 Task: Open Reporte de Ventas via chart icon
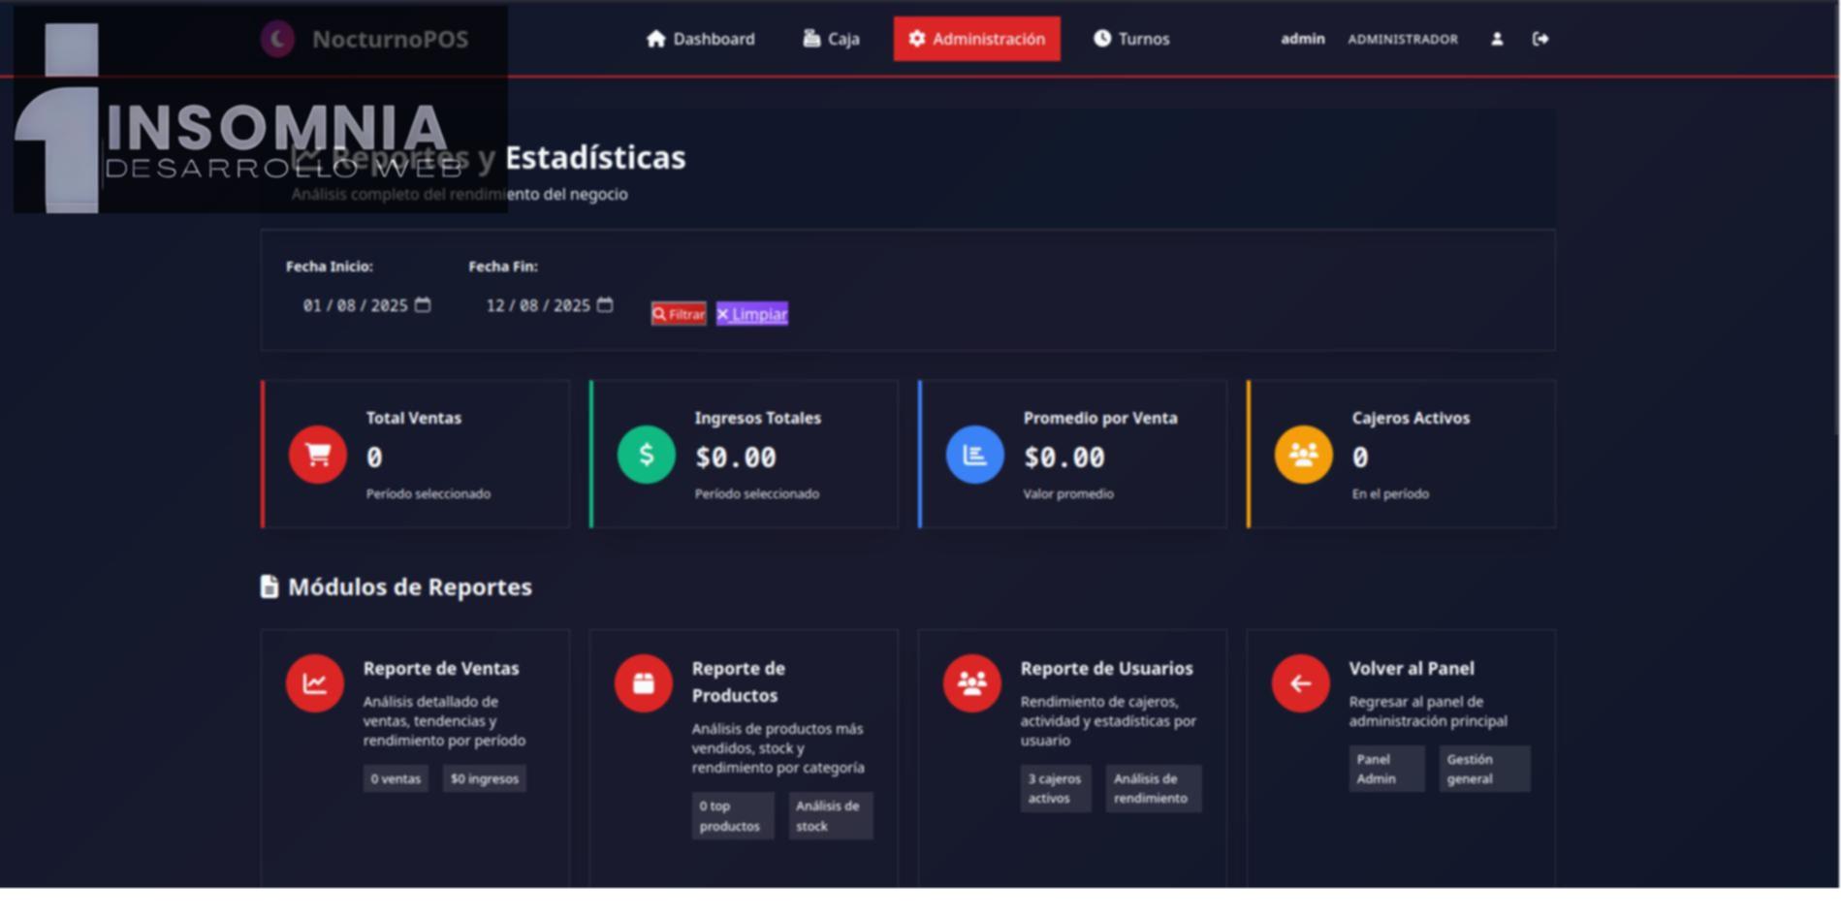tap(315, 683)
